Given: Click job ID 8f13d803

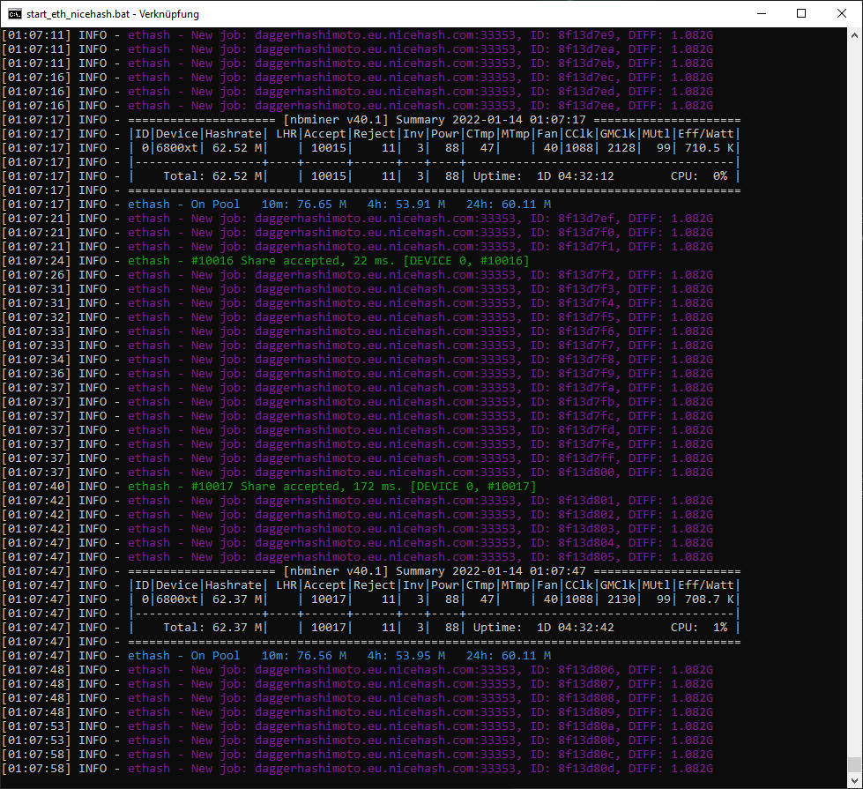Looking at the screenshot, I should (588, 529).
